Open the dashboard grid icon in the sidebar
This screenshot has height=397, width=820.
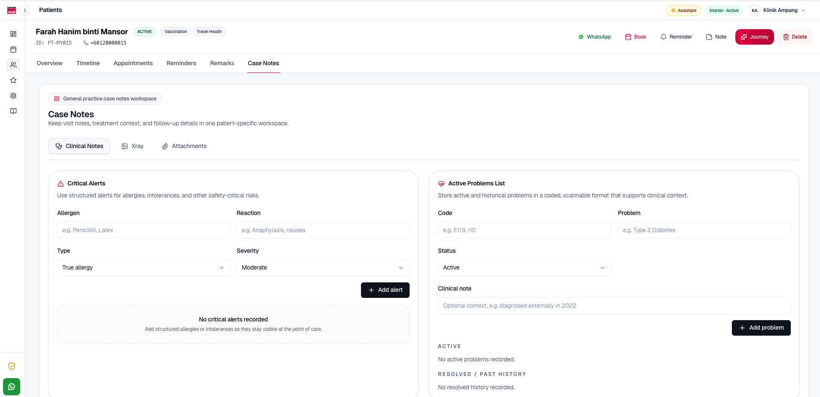pyautogui.click(x=13, y=34)
